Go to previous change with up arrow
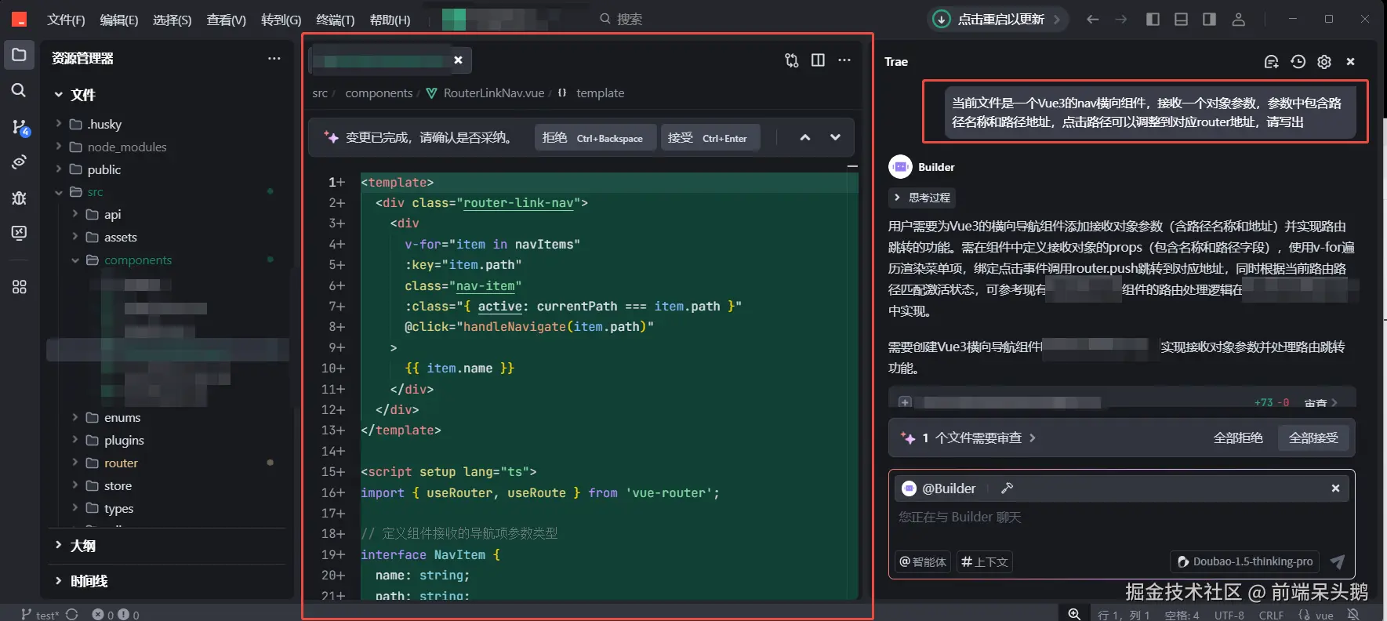This screenshot has height=621, width=1387. [804, 137]
